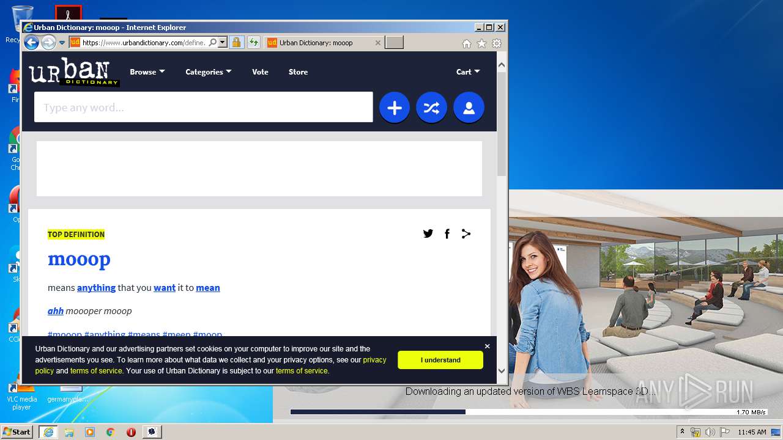Viewport: 783px width, 440px height.
Task: Follow the 'want' link in definition
Action: pos(165,287)
